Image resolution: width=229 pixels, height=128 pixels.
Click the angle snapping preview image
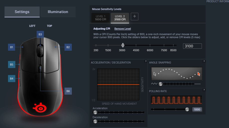tap(177, 74)
